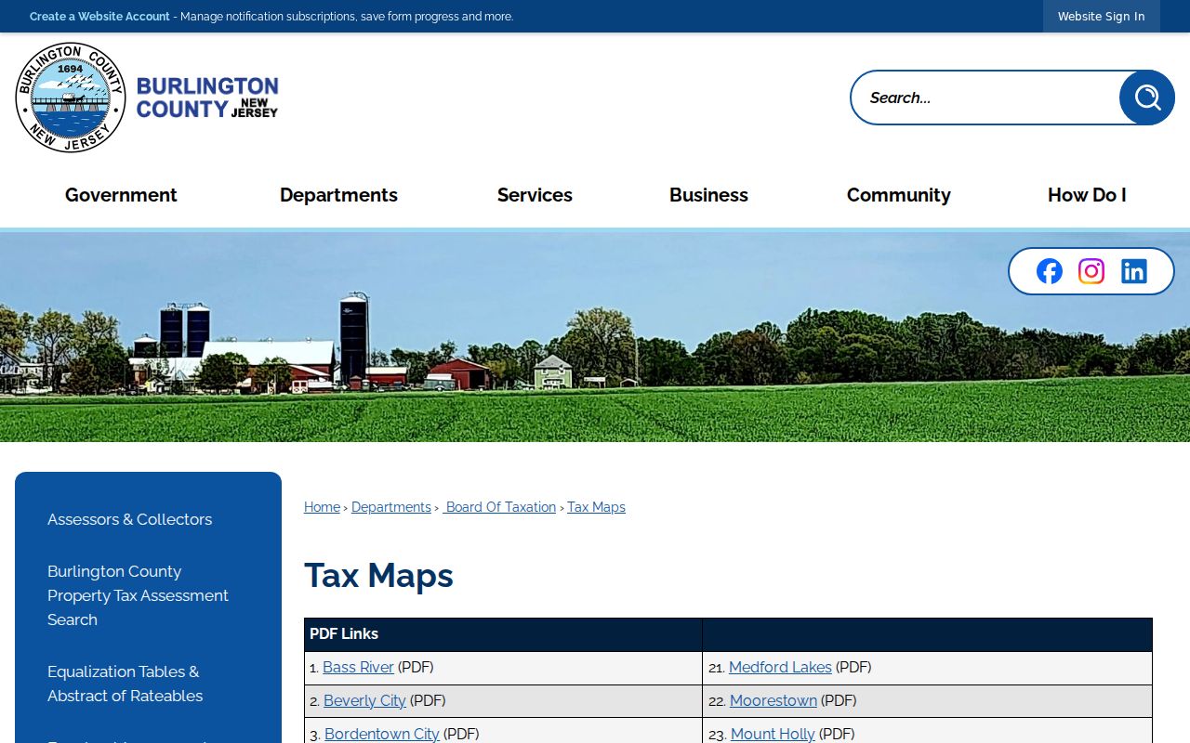Focus the Search text field

point(985,98)
